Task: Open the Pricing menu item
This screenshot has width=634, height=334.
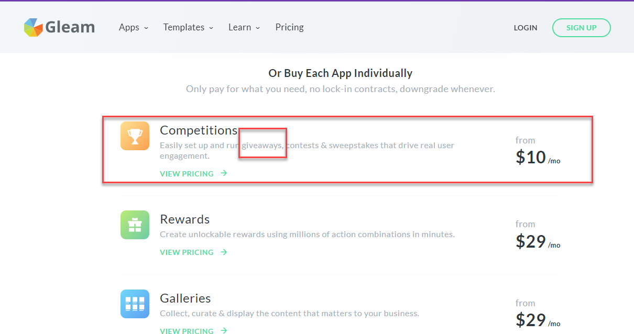Action: point(289,27)
